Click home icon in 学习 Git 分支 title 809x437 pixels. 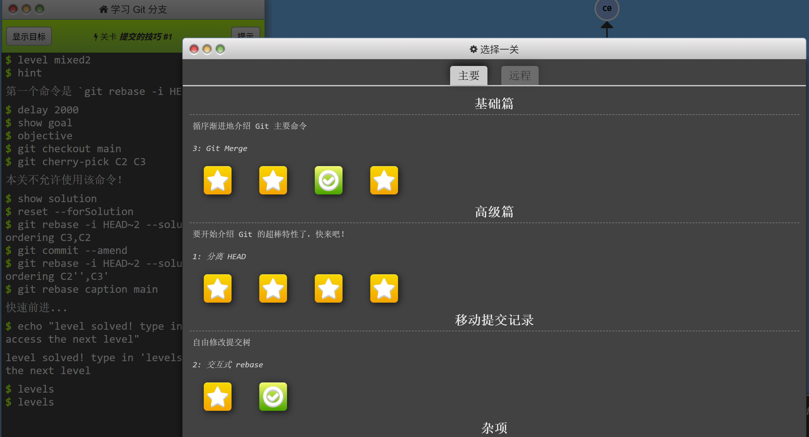[x=103, y=10]
